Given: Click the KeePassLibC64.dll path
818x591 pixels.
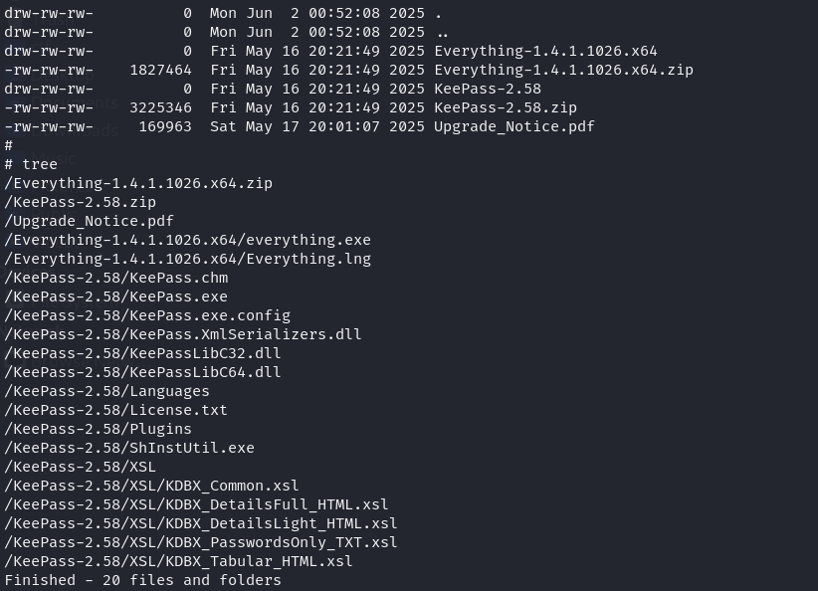Looking at the screenshot, I should point(142,372).
